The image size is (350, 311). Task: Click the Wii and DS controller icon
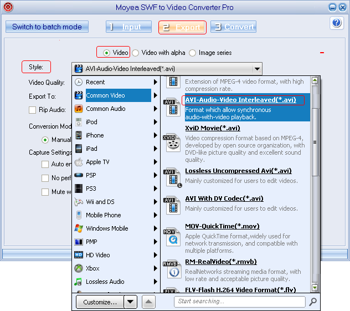[79, 202]
